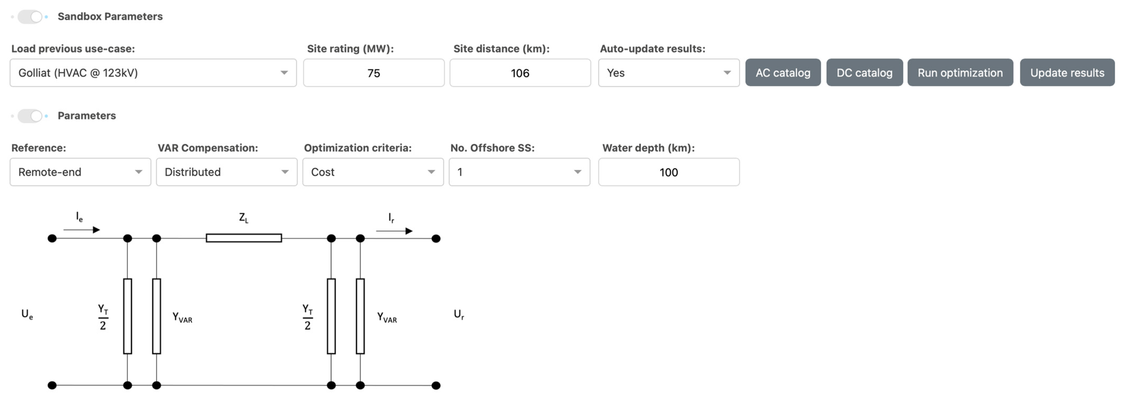Click the left YT/2 shunt element

(x=128, y=316)
